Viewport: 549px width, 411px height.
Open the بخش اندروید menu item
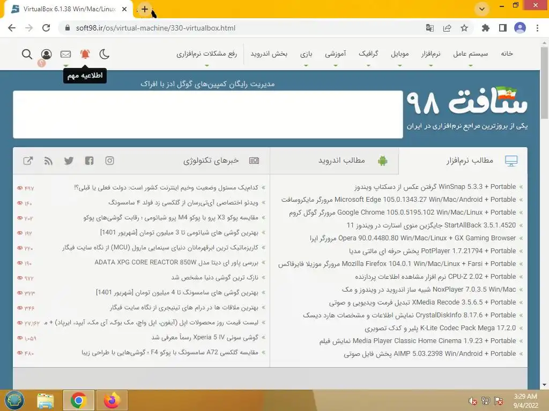coord(269,54)
